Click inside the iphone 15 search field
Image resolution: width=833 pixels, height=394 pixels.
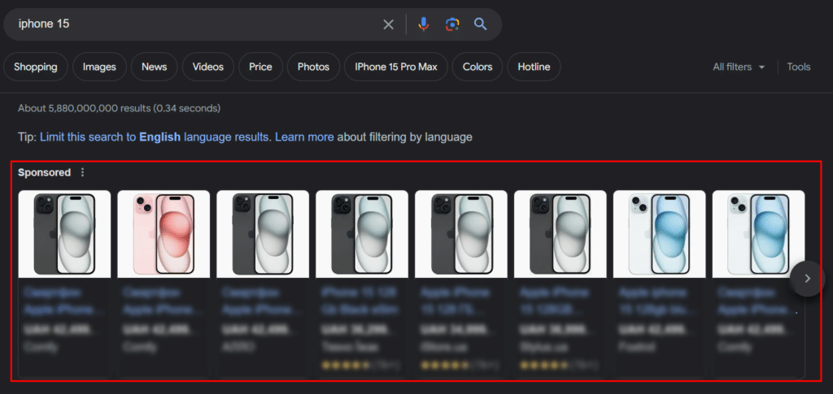coord(197,24)
